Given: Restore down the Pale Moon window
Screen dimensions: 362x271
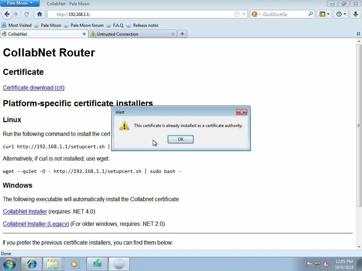Looking at the screenshot, I should coord(344,4).
